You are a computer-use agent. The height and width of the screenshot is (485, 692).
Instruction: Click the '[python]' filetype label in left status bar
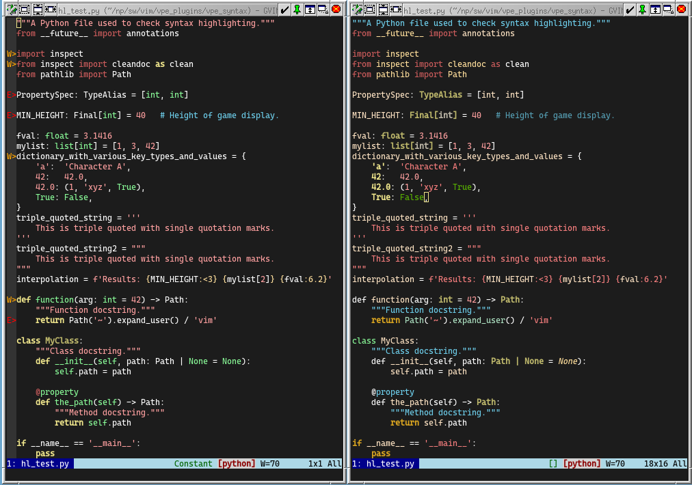click(x=236, y=463)
